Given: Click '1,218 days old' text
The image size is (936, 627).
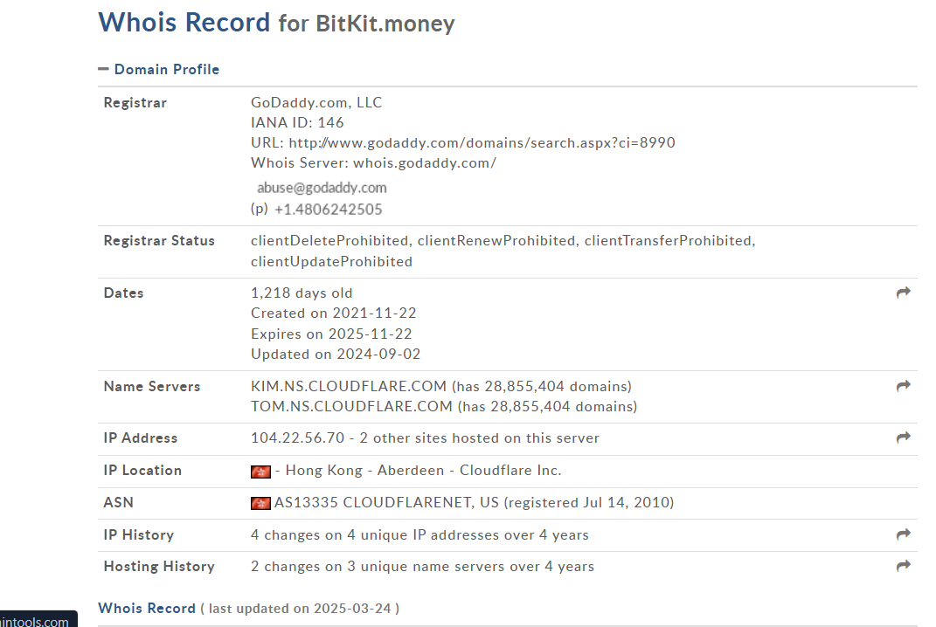Looking at the screenshot, I should point(302,293).
